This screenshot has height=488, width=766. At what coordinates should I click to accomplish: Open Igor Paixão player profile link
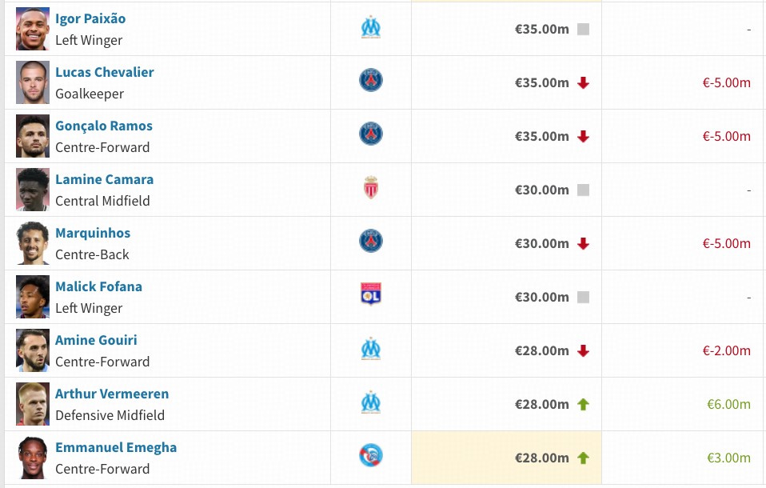(90, 18)
